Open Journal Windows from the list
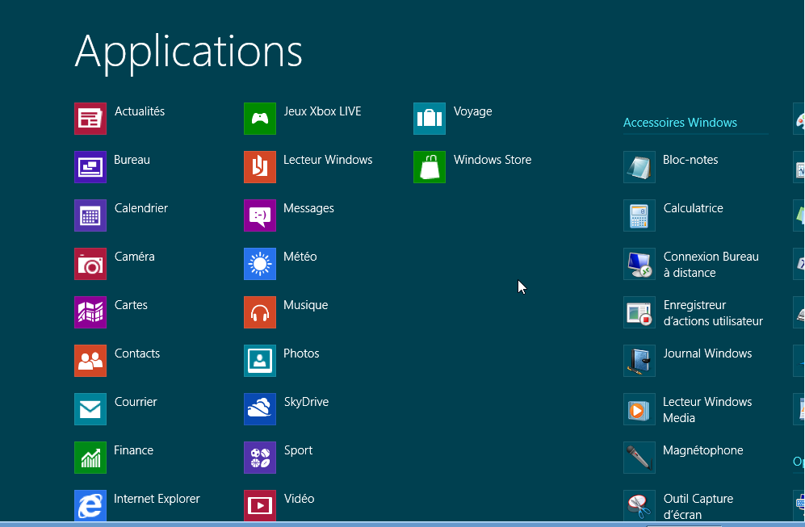 707,353
